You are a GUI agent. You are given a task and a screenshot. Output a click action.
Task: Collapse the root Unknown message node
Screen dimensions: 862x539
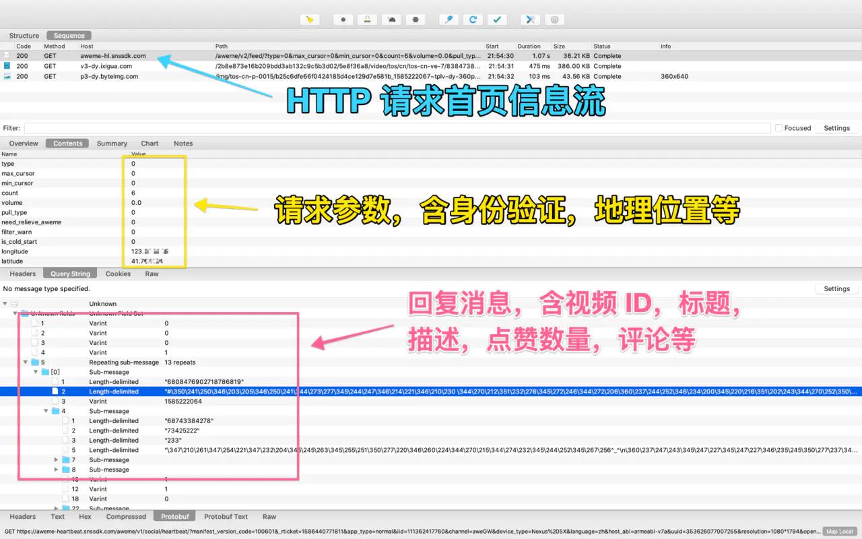click(x=5, y=304)
